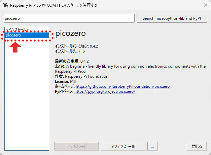Click the インストールバージョン: 0.4.2 text
211x155 pixels.
76,46
